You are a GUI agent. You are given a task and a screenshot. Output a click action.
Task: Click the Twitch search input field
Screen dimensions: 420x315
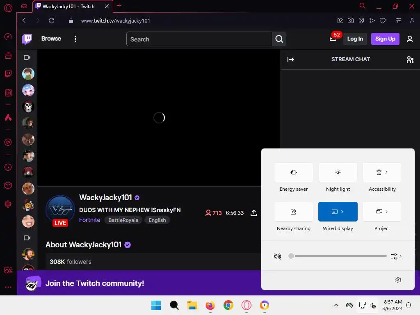tap(199, 39)
